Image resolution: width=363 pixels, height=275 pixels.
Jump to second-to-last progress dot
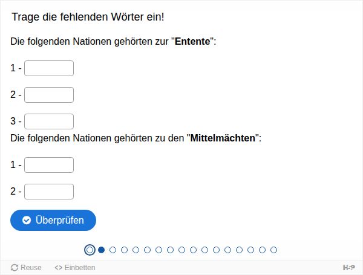pos(263,250)
